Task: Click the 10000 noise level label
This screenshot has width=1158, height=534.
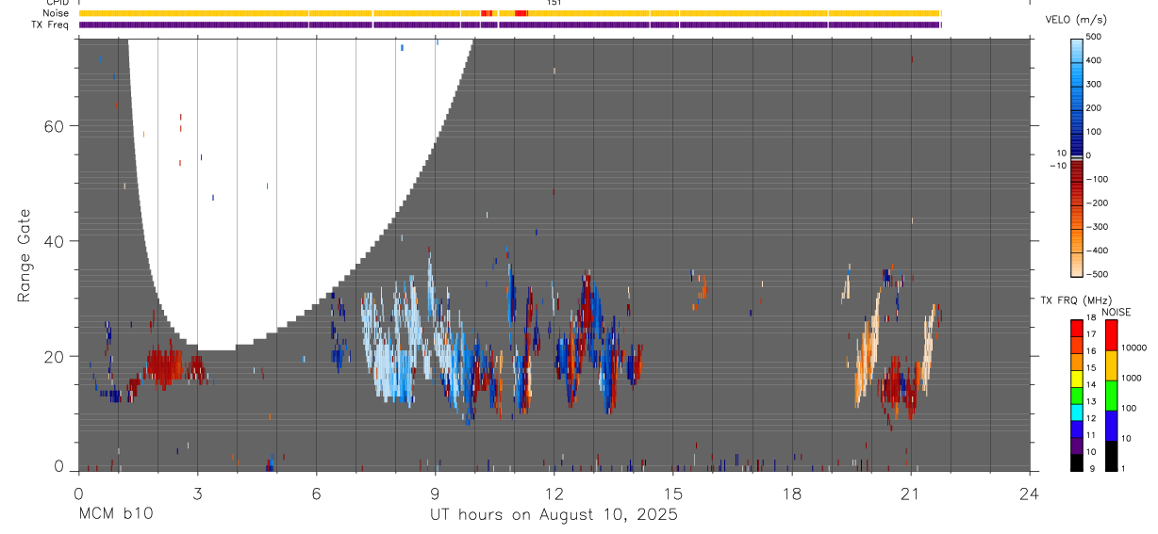Action: coord(1133,348)
